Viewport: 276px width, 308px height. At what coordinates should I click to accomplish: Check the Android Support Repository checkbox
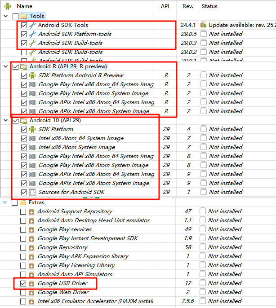pyautogui.click(x=23, y=211)
